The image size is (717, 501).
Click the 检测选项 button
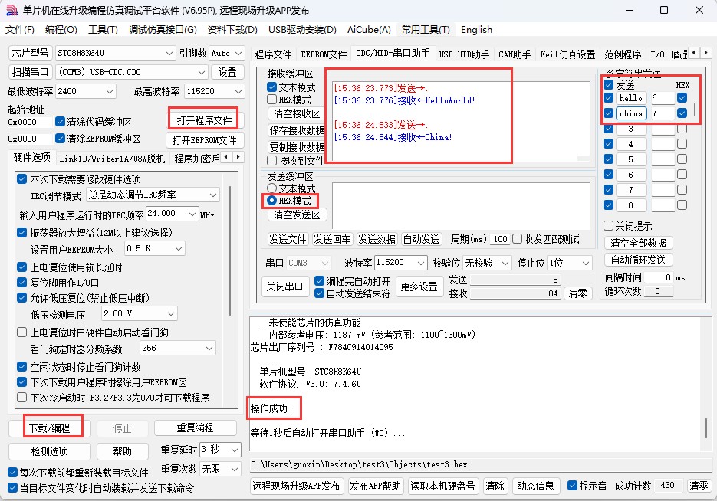point(49,452)
